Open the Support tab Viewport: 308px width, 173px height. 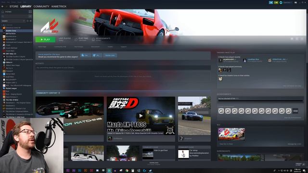coord(124,47)
